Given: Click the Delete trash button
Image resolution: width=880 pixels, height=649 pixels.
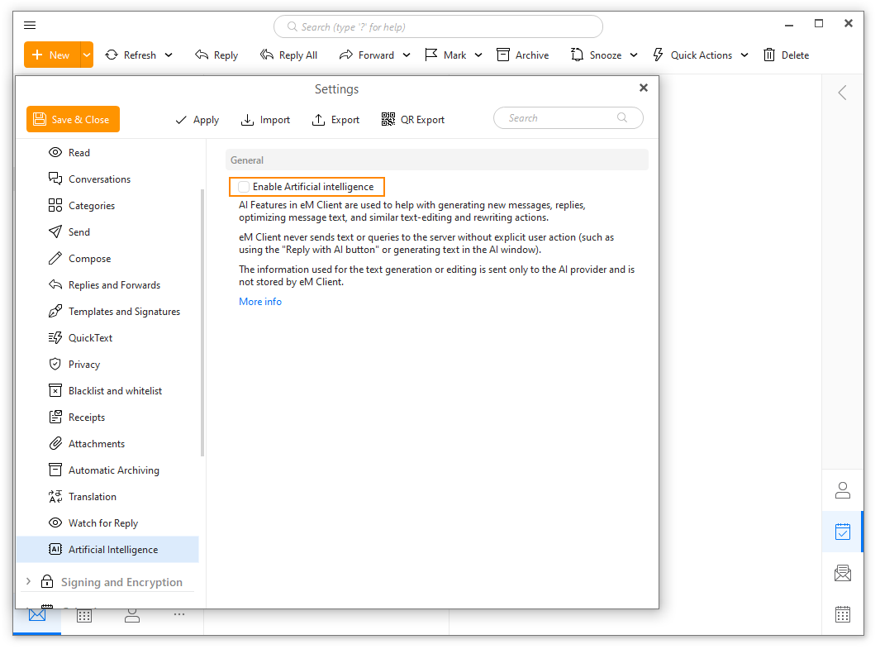Looking at the screenshot, I should pyautogui.click(x=787, y=55).
